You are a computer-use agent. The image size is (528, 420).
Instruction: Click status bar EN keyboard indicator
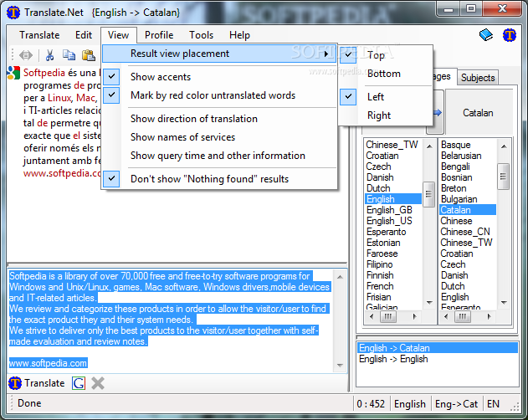point(494,403)
